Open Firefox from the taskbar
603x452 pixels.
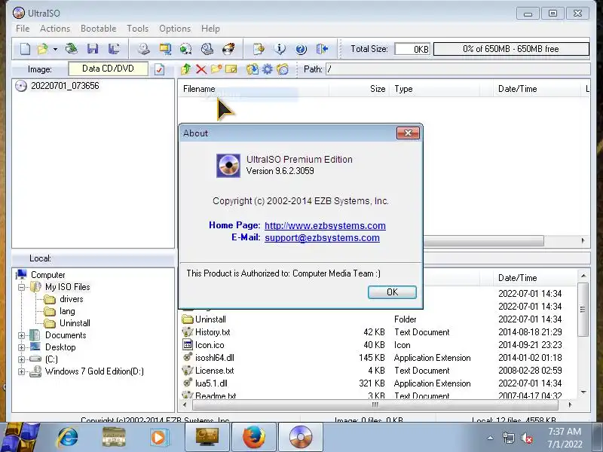(254, 437)
